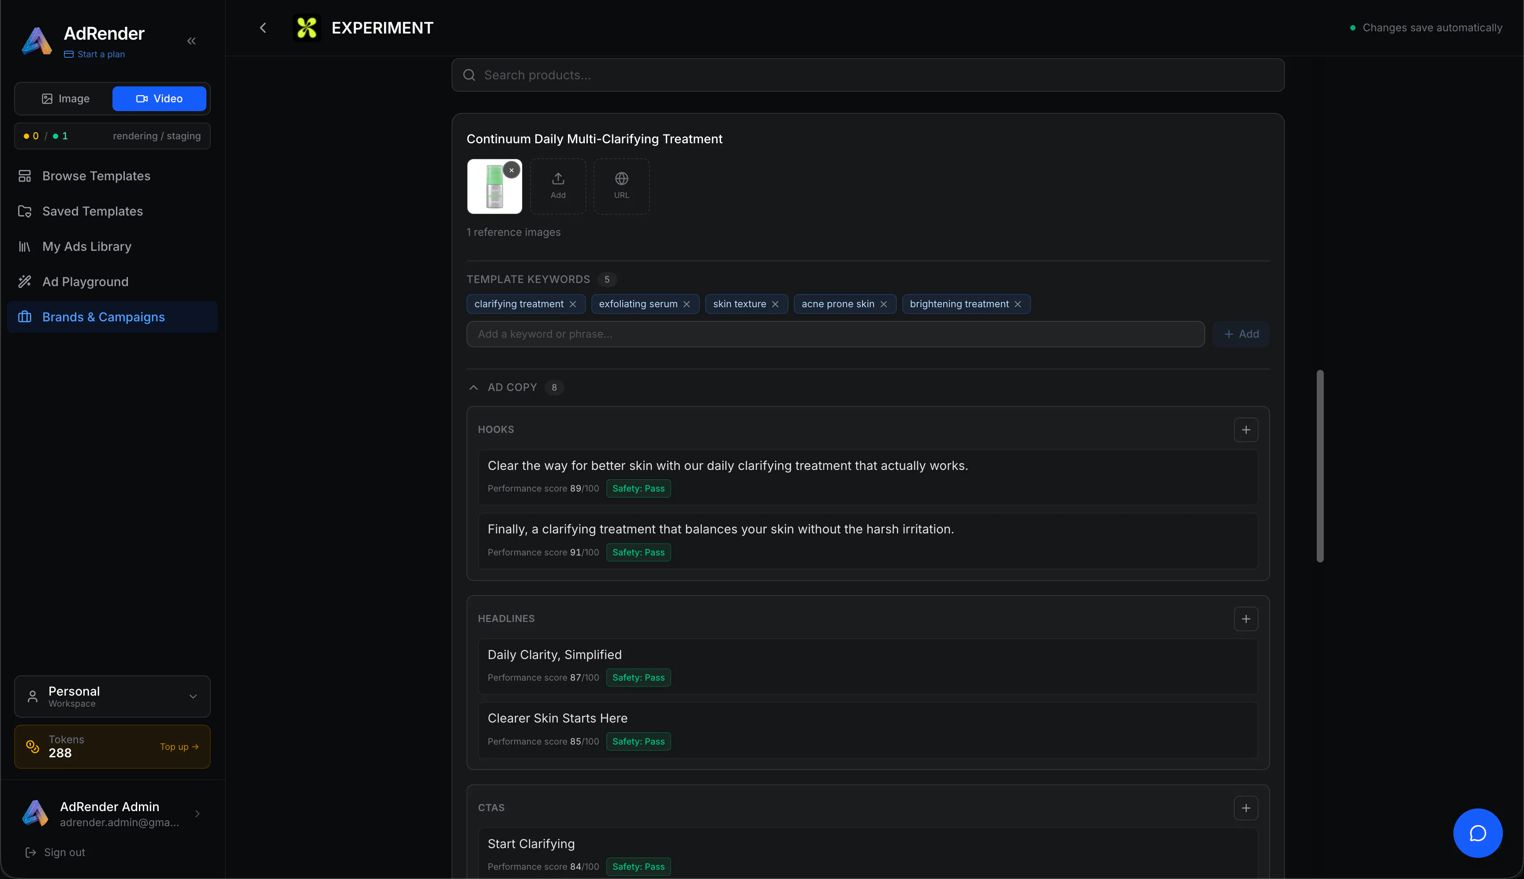Image resolution: width=1524 pixels, height=879 pixels.
Task: Click Safety: Pass badge for Daily Clarity
Action: (638, 678)
